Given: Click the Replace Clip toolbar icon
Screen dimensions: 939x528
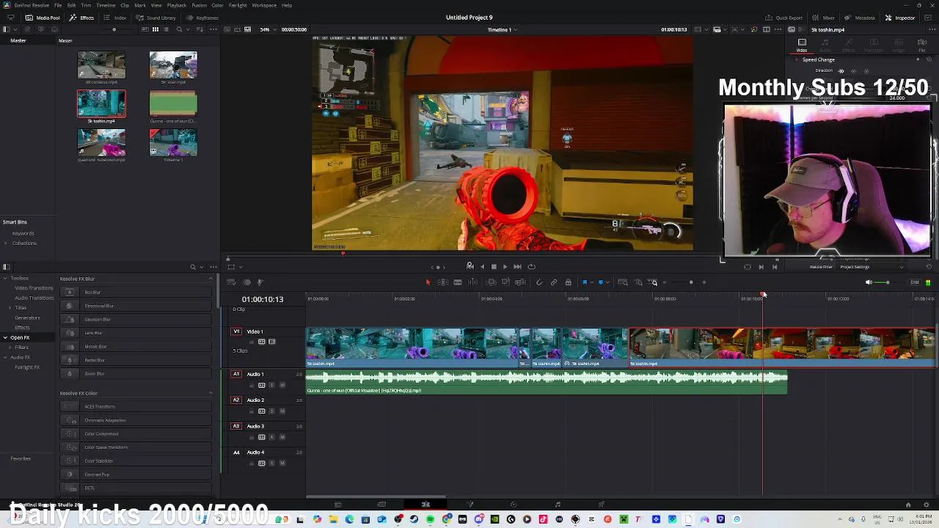Looking at the screenshot, I should pos(520,282).
